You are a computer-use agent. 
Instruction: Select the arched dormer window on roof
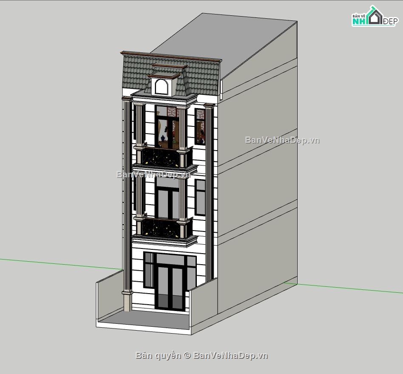(161, 87)
